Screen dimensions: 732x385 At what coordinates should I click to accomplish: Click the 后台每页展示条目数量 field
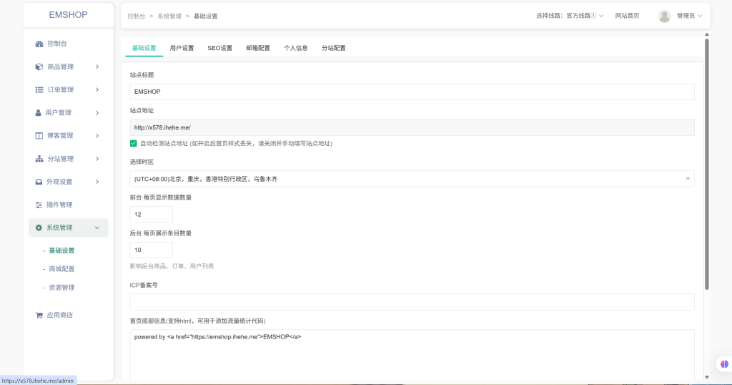[152, 250]
